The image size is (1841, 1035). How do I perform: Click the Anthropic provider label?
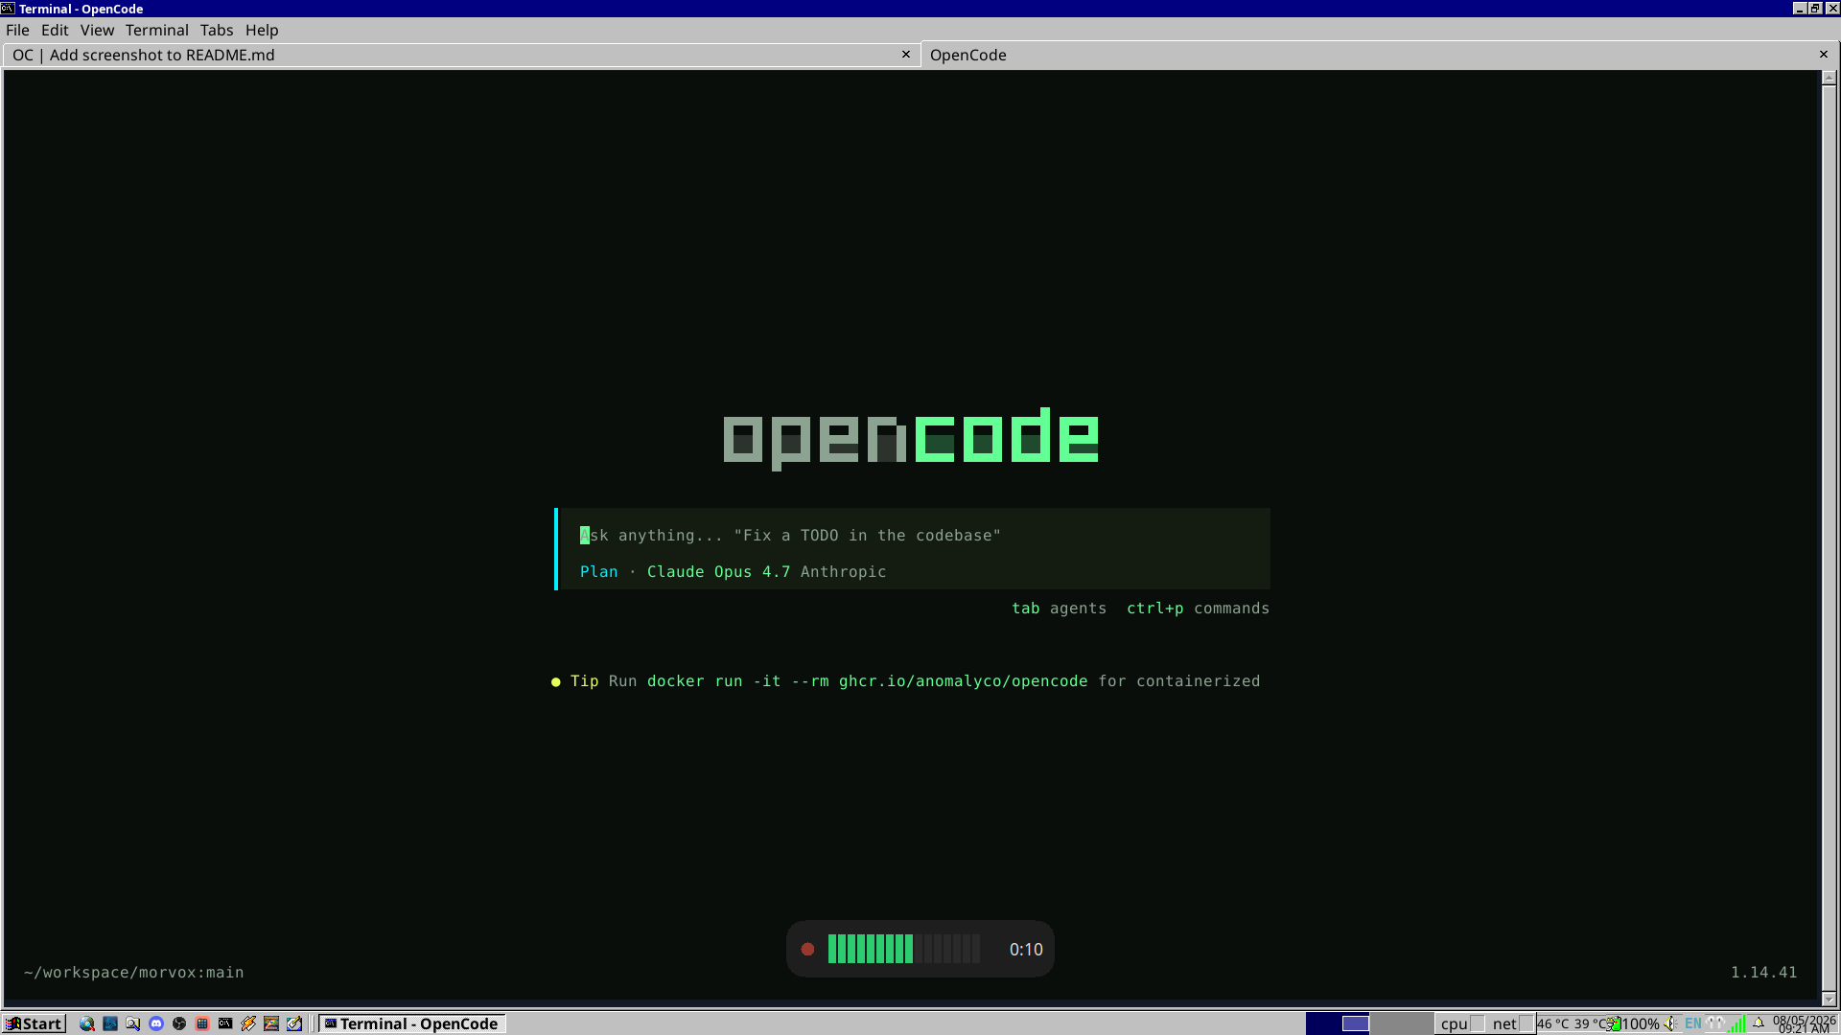point(843,572)
